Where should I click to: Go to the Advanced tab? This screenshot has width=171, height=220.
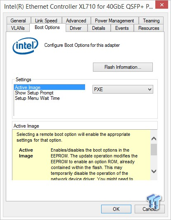(x=76, y=21)
